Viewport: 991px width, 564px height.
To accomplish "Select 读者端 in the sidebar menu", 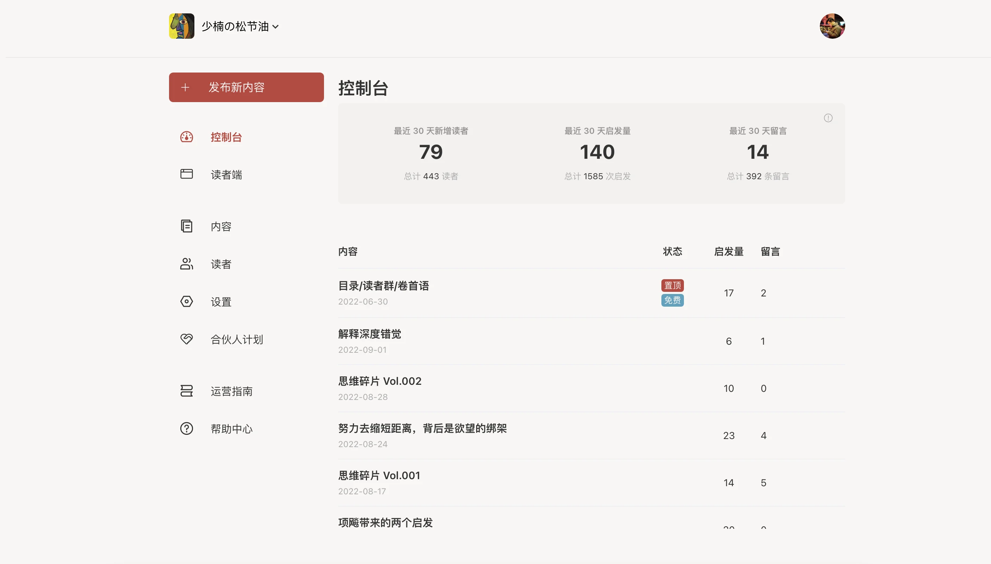I will click(x=226, y=175).
